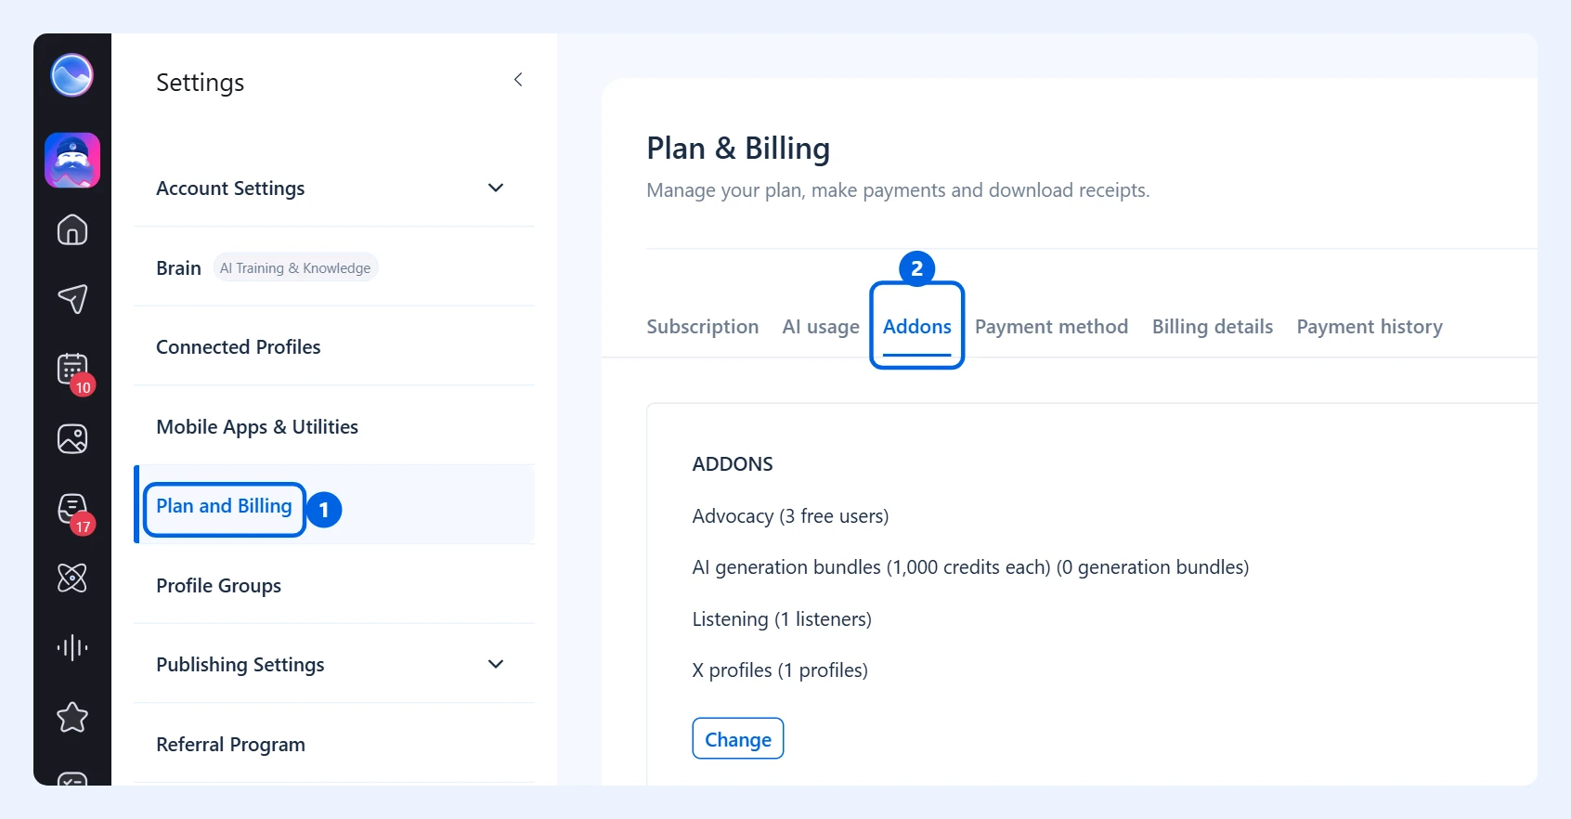
Task: Collapse the Settings panel with back chevron
Action: 518,80
